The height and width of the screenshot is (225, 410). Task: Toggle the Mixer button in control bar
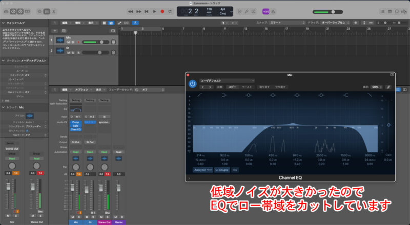click(47, 11)
